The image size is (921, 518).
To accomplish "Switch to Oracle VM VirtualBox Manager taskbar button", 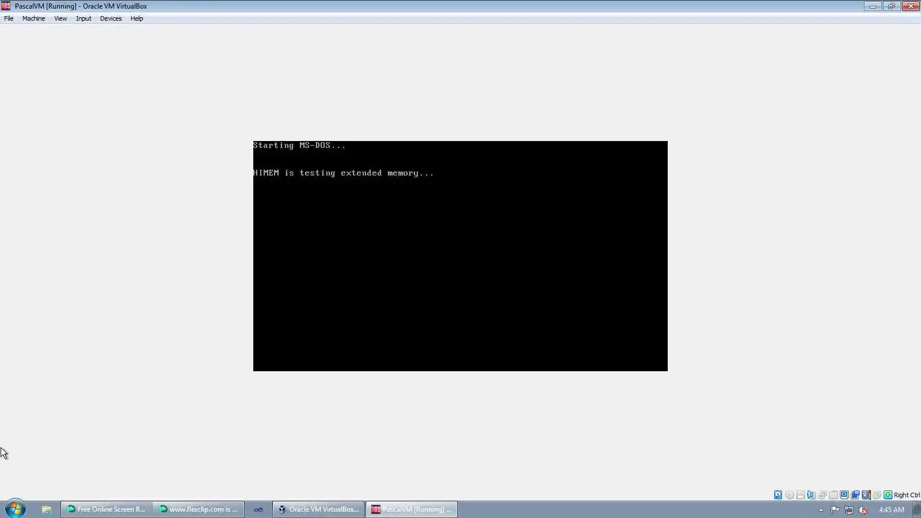I will (x=318, y=509).
